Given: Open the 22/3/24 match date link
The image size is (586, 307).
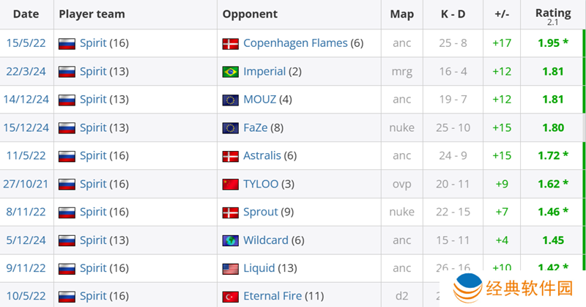Looking at the screenshot, I should pyautogui.click(x=27, y=72).
